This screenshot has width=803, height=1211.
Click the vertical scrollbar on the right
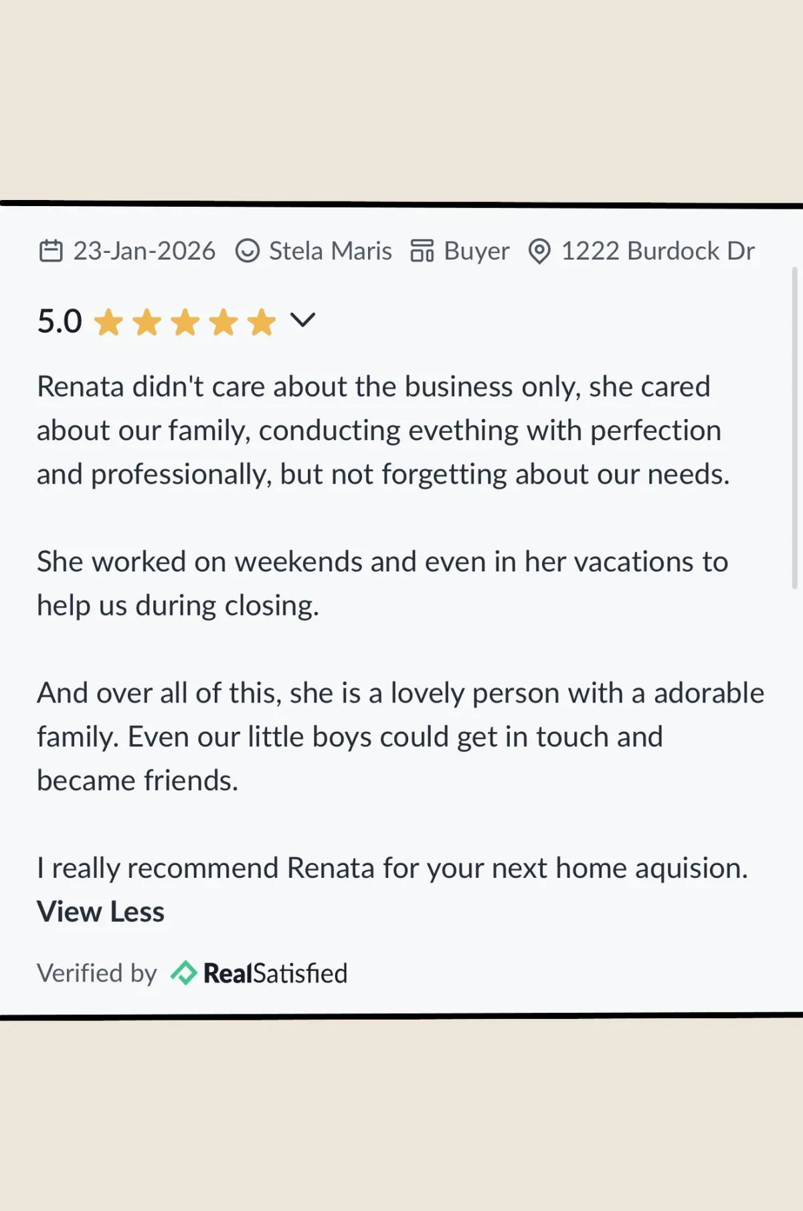pyautogui.click(x=794, y=428)
